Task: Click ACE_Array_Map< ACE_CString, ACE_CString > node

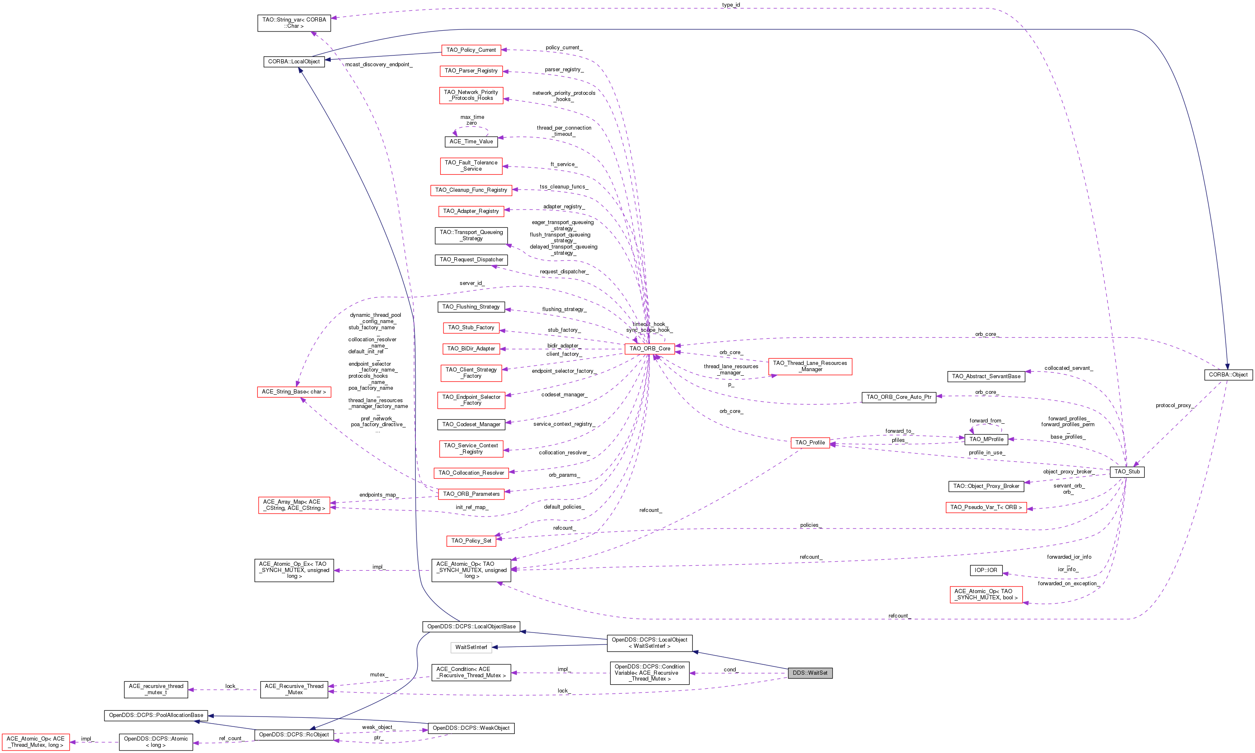Action: [x=294, y=505]
